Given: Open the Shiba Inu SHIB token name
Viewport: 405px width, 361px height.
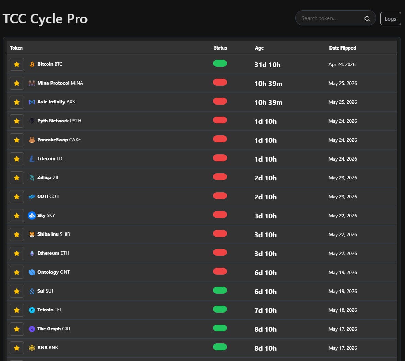Looking at the screenshot, I should click(54, 234).
